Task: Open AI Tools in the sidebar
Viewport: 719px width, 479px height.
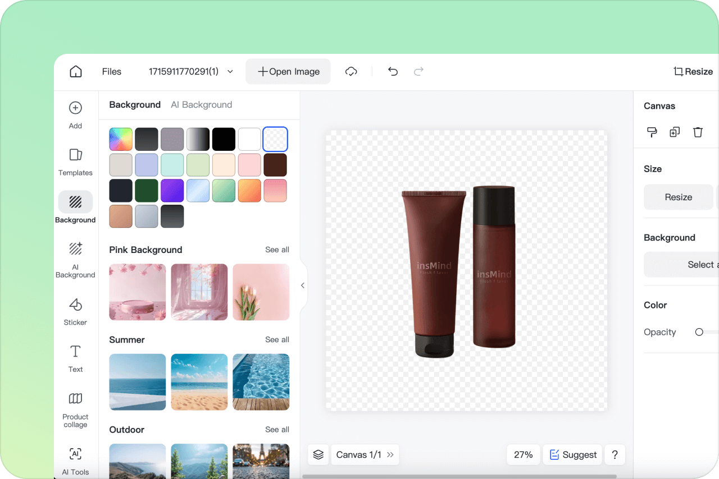Action: click(75, 461)
